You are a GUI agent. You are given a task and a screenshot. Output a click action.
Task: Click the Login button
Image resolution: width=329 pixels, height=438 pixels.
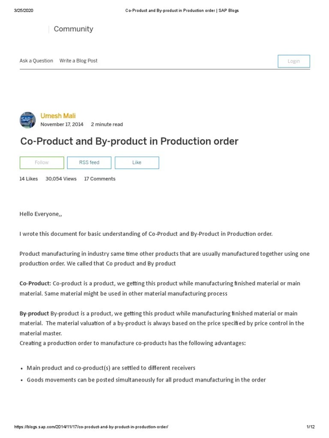coord(294,61)
